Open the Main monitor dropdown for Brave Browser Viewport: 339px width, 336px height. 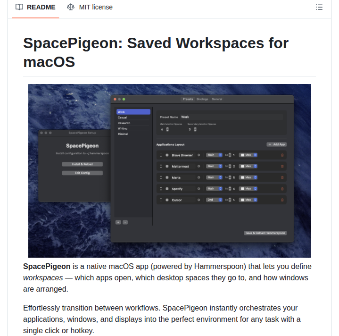coord(214,155)
